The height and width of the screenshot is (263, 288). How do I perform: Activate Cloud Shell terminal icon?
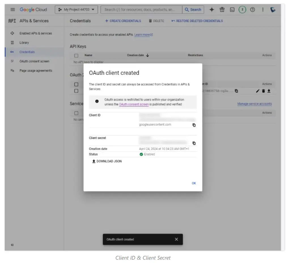[232, 10]
